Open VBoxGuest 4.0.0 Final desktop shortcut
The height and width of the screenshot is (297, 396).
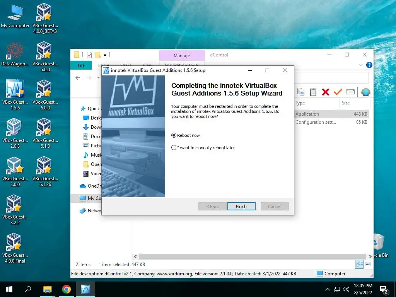tap(15, 248)
